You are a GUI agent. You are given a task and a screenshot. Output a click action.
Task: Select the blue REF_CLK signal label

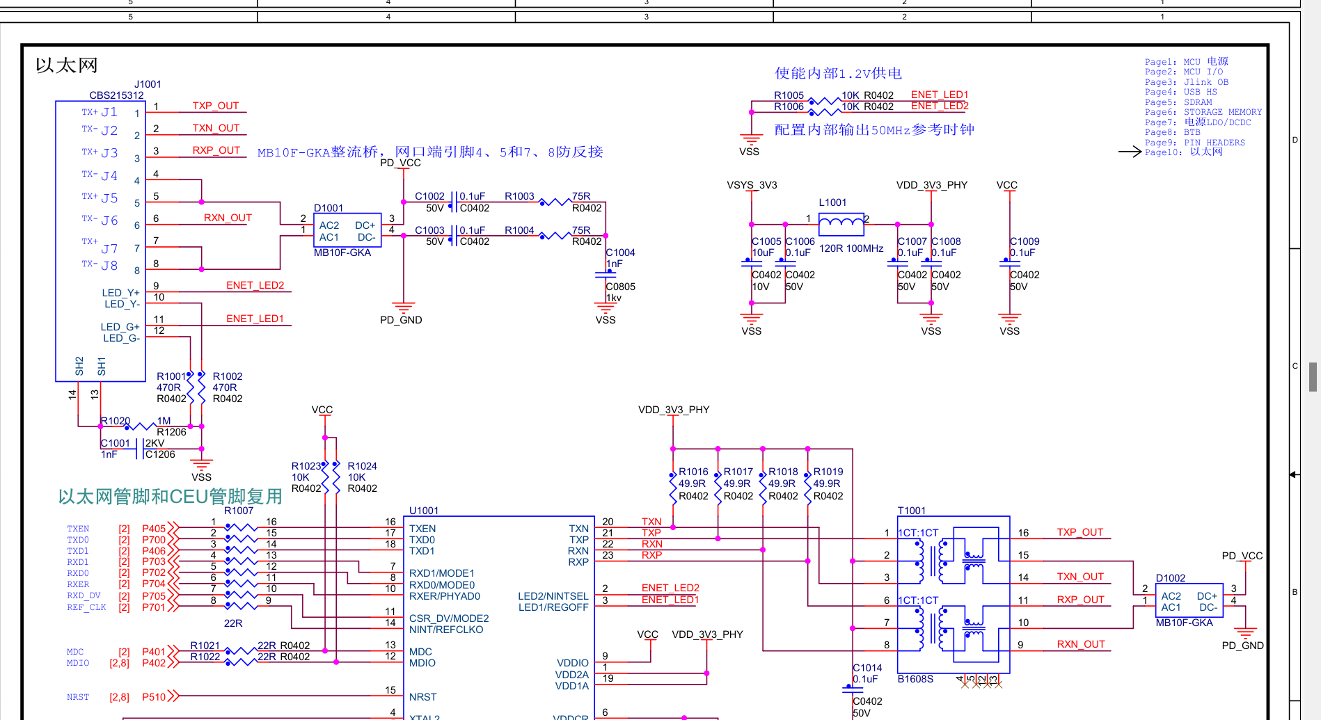[x=86, y=607]
